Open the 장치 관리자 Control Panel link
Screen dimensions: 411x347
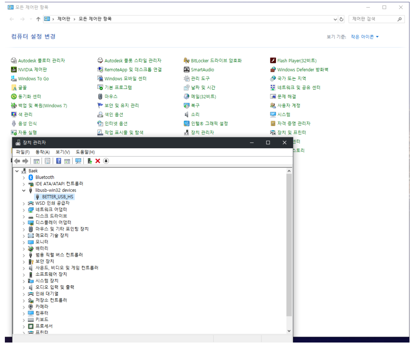pyautogui.click(x=202, y=133)
